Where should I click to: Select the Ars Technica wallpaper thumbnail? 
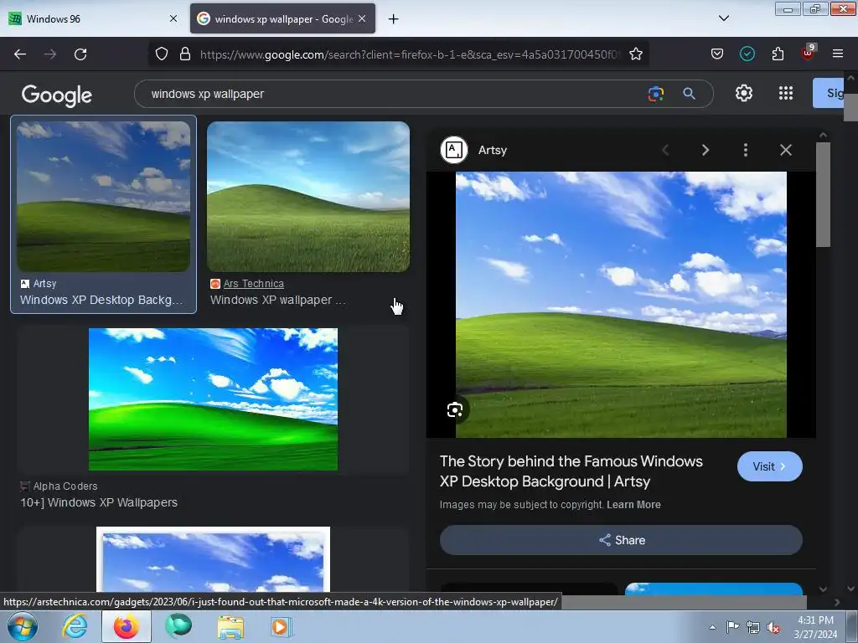308,197
